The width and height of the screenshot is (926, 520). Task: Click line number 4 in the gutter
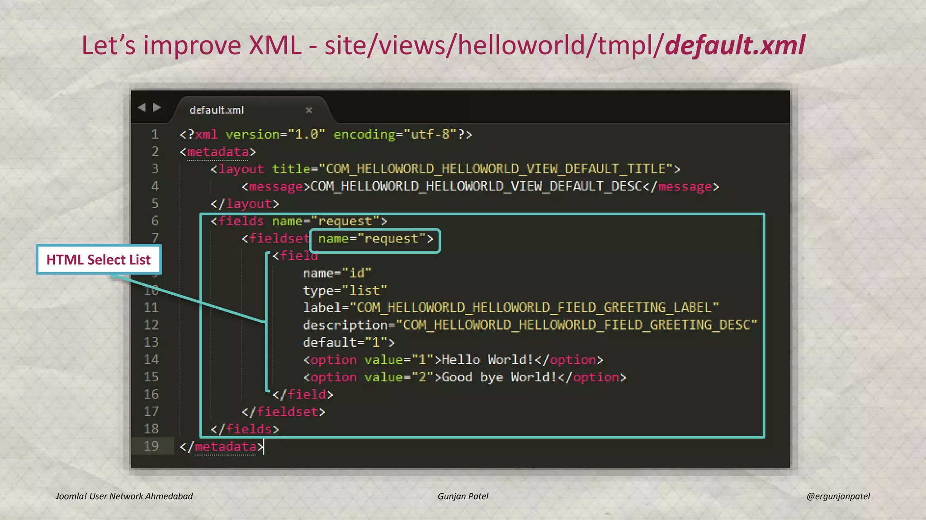point(155,186)
